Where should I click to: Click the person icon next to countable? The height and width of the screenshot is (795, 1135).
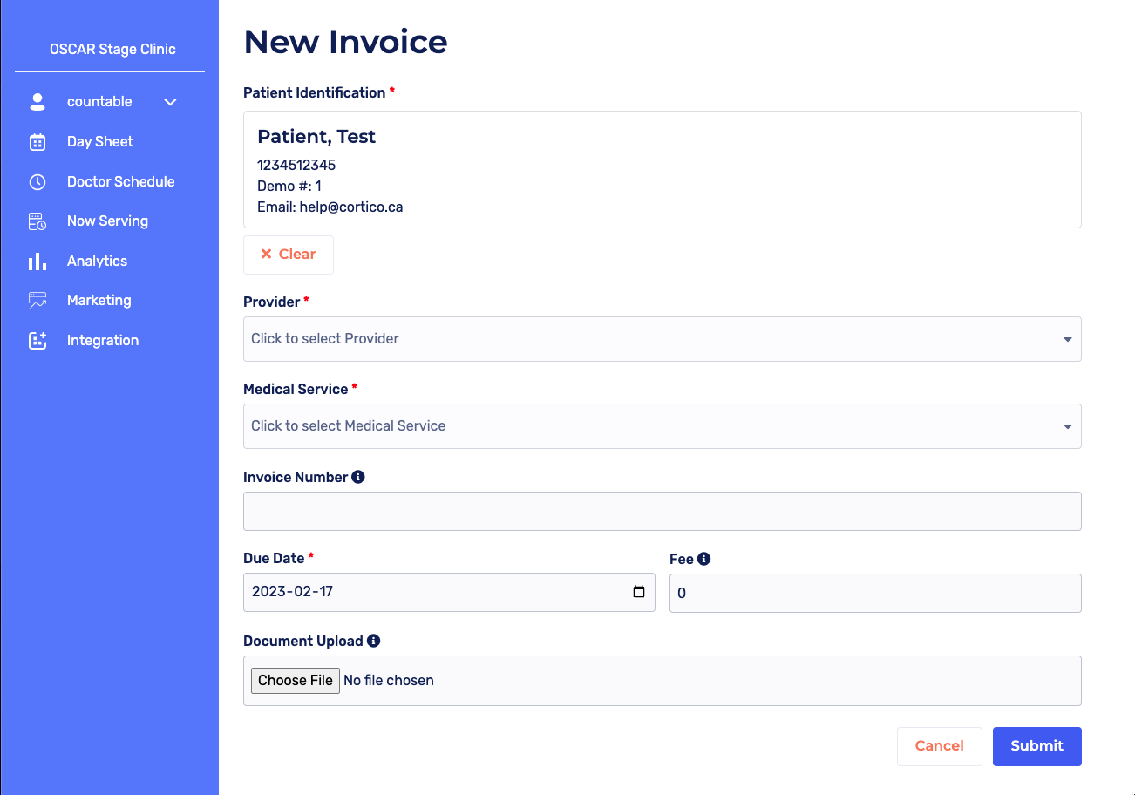coord(37,101)
